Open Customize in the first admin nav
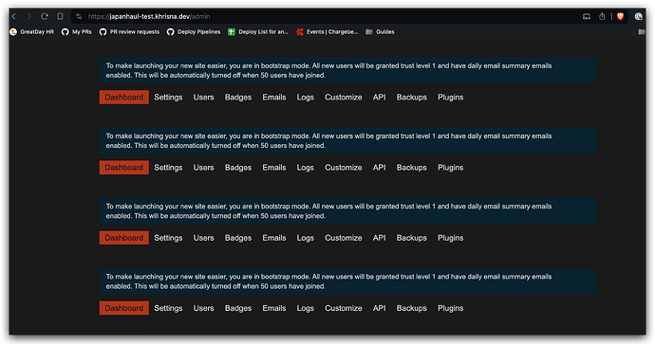Screen dimensions: 655x344 [x=344, y=98]
